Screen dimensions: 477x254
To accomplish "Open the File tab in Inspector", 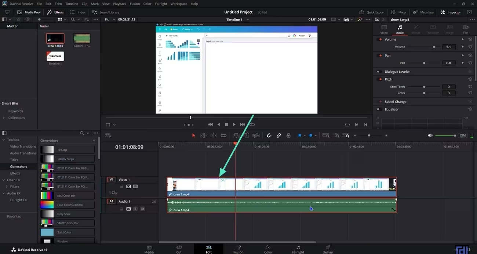I will (x=465, y=29).
